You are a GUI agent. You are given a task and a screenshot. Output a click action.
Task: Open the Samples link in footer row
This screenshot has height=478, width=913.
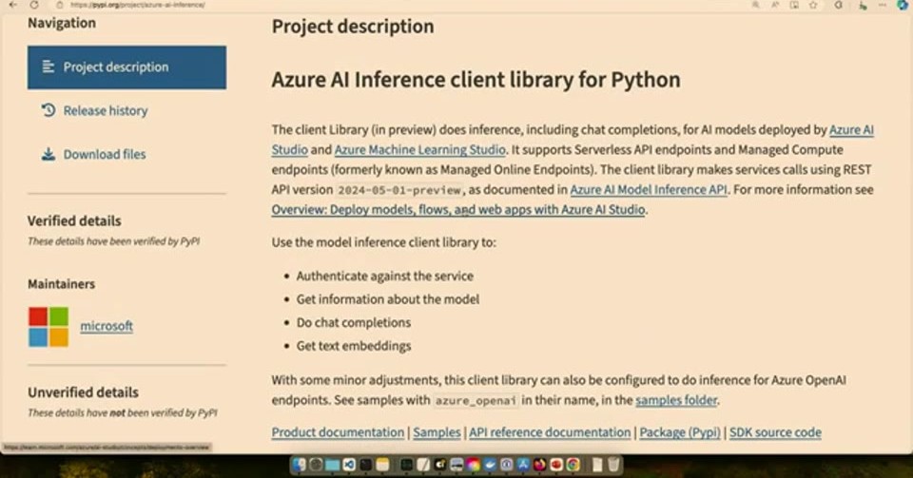pos(437,432)
